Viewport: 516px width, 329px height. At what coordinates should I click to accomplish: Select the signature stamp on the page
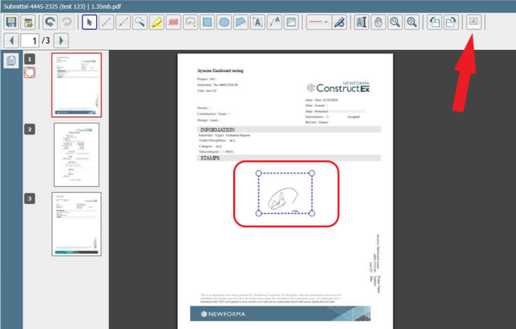coord(285,193)
